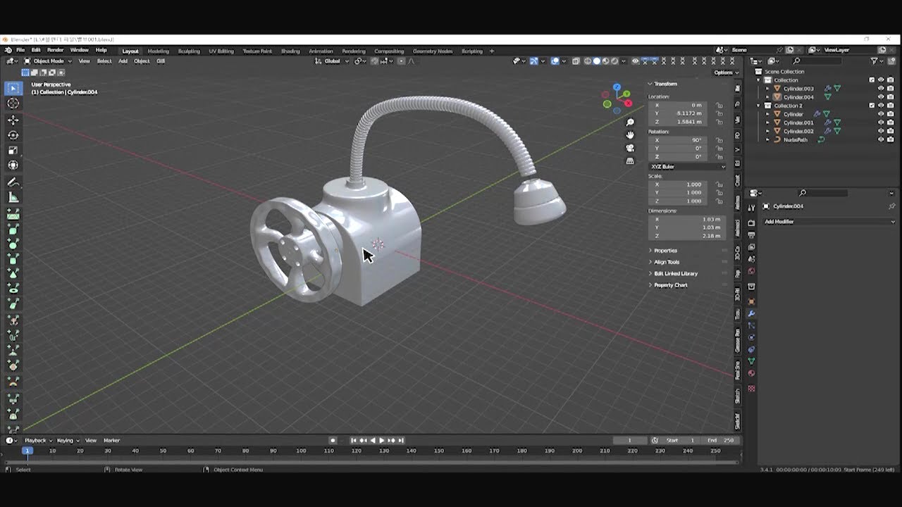Open the Add Modifier dropdown

click(829, 222)
